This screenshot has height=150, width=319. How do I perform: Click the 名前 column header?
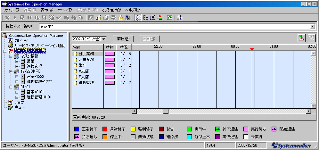point(88,47)
